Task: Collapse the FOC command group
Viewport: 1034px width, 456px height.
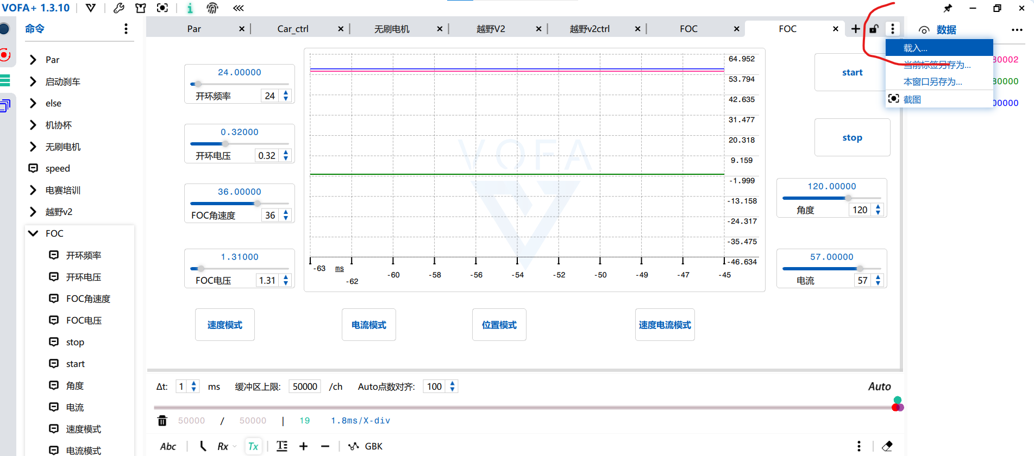Action: [x=33, y=233]
